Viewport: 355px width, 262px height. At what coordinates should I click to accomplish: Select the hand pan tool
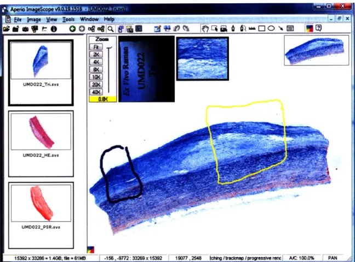click(x=205, y=28)
